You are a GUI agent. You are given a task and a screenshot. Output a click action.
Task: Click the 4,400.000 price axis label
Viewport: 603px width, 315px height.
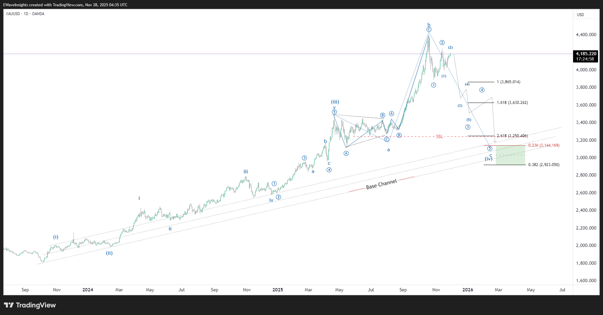pos(586,35)
